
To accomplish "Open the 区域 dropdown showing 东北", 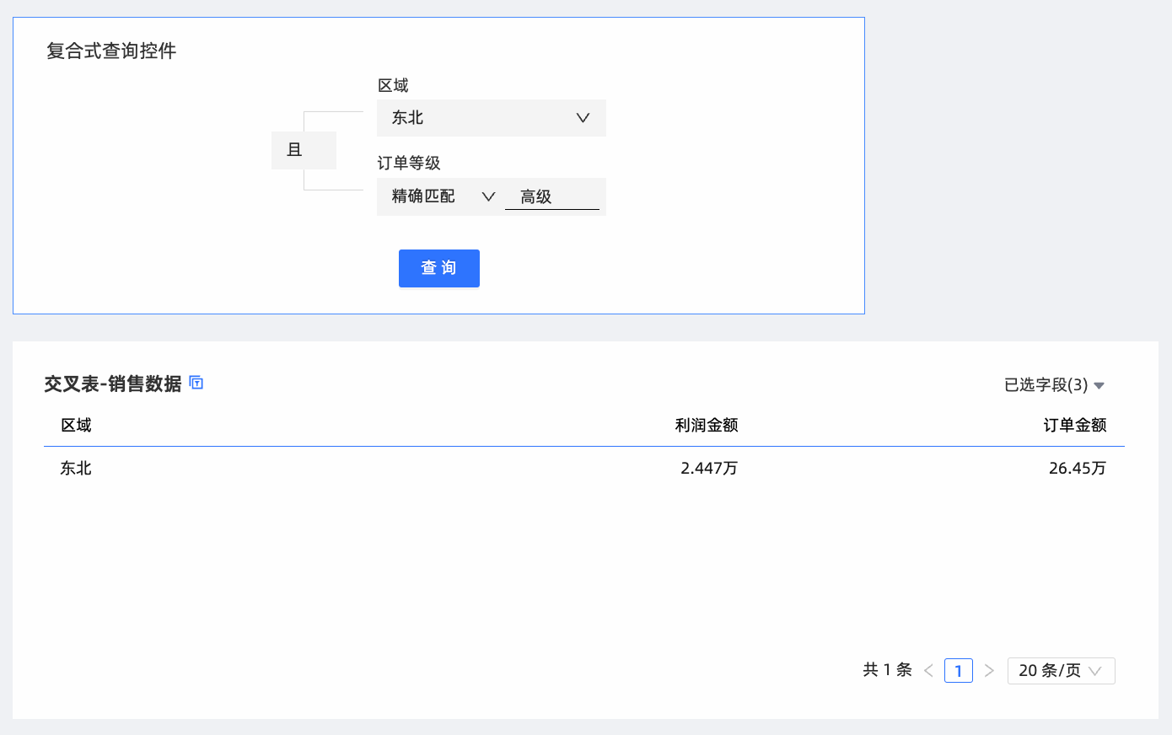I will click(x=491, y=118).
